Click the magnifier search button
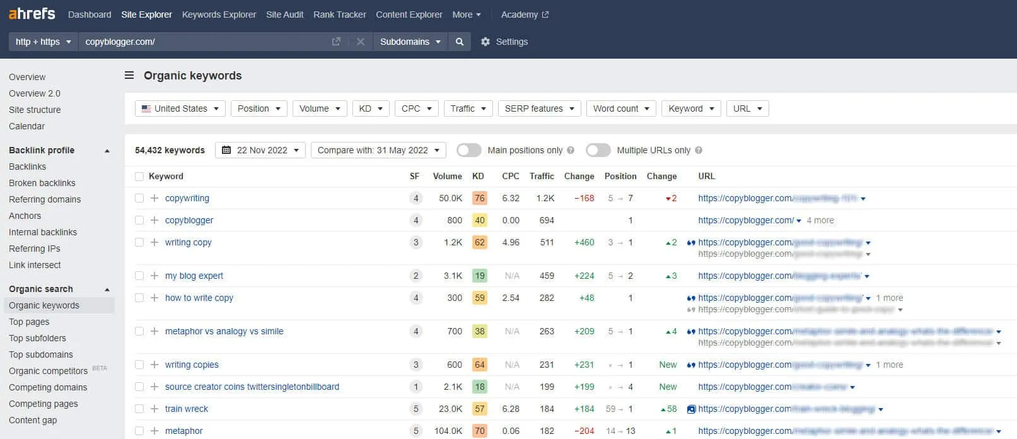The height and width of the screenshot is (439, 1017). click(460, 42)
